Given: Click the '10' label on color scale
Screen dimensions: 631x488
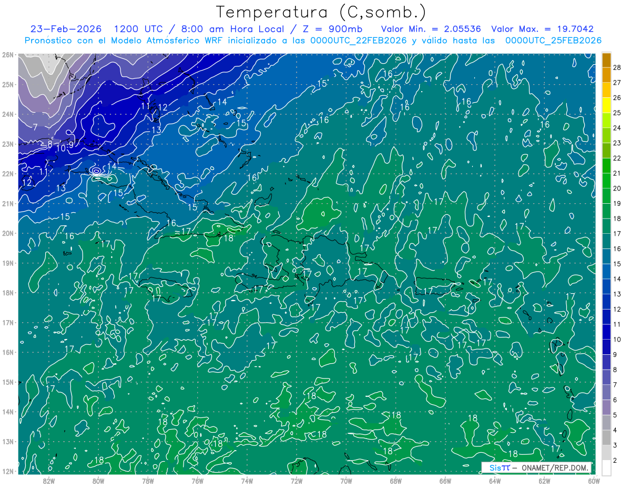Looking at the screenshot, I should tap(617, 340).
